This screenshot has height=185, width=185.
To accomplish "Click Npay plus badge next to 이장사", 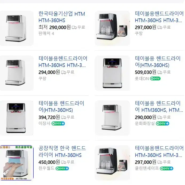I will click(58, 123).
